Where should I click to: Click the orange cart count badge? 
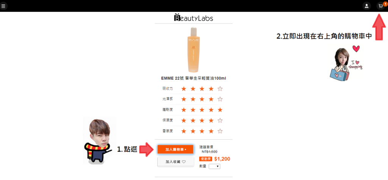pyautogui.click(x=385, y=3)
